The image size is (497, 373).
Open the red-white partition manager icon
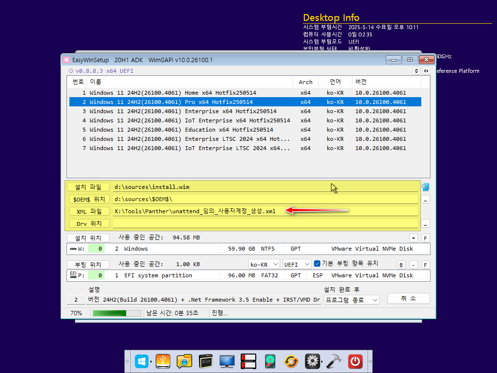[x=248, y=361]
